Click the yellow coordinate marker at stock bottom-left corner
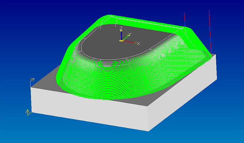Screen dimensions: 244x143 coord(28,113)
